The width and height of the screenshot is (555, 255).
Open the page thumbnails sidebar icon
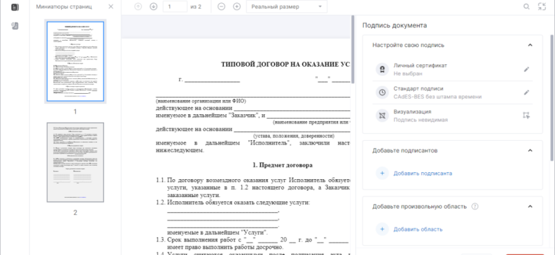pos(15,7)
